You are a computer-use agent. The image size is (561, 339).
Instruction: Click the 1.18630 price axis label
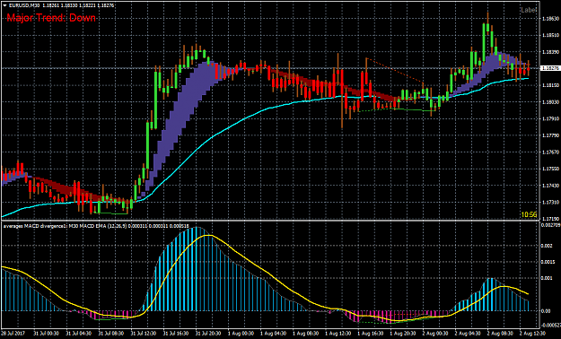(550, 19)
